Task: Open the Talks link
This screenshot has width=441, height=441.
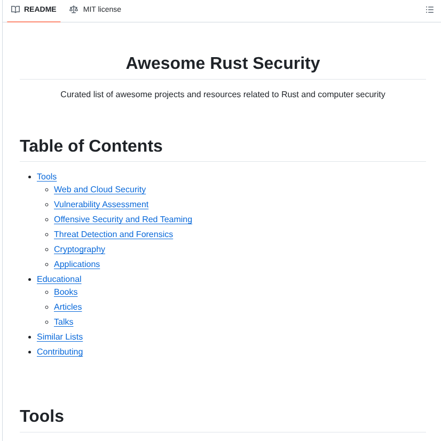Action: tap(64, 322)
